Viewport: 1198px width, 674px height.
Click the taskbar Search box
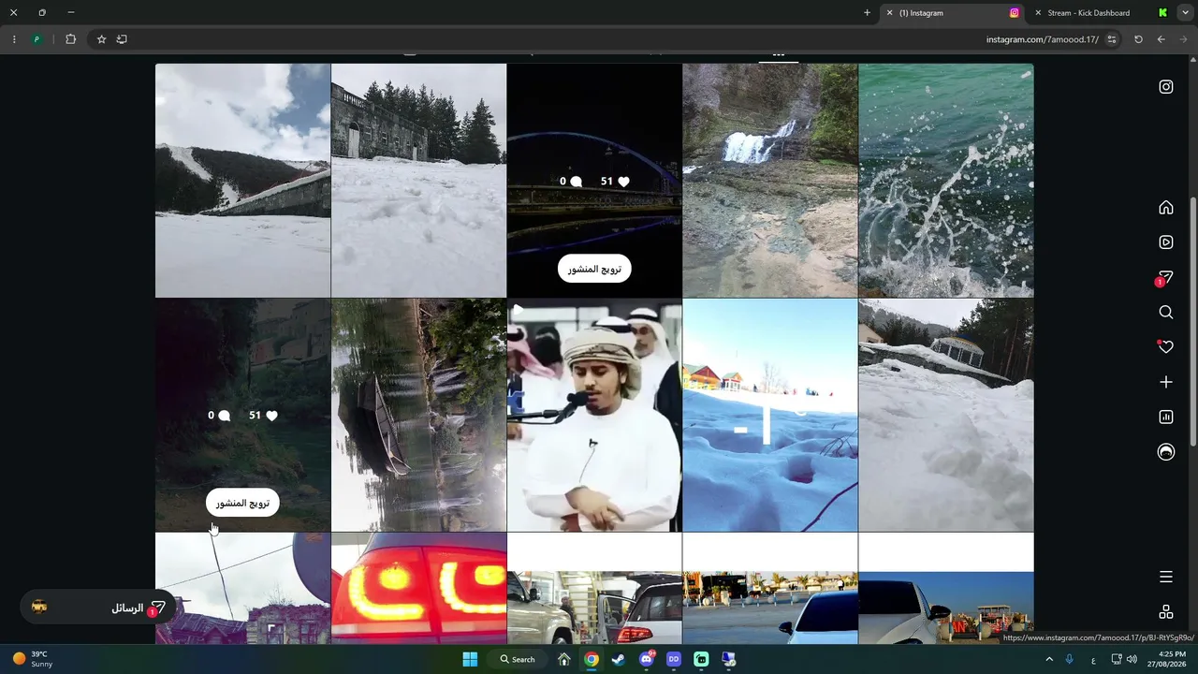518,659
